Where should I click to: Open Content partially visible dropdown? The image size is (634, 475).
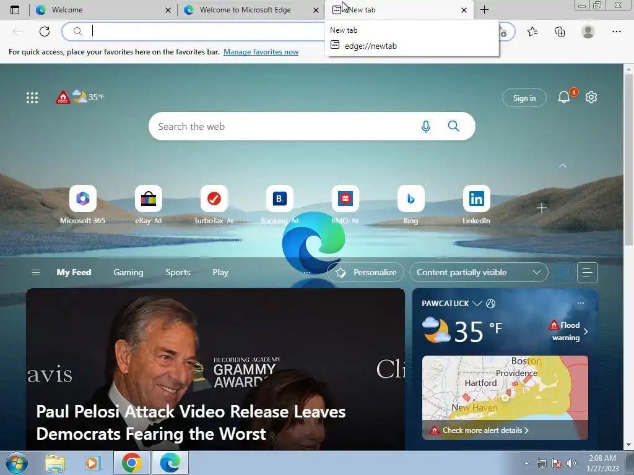(x=479, y=273)
